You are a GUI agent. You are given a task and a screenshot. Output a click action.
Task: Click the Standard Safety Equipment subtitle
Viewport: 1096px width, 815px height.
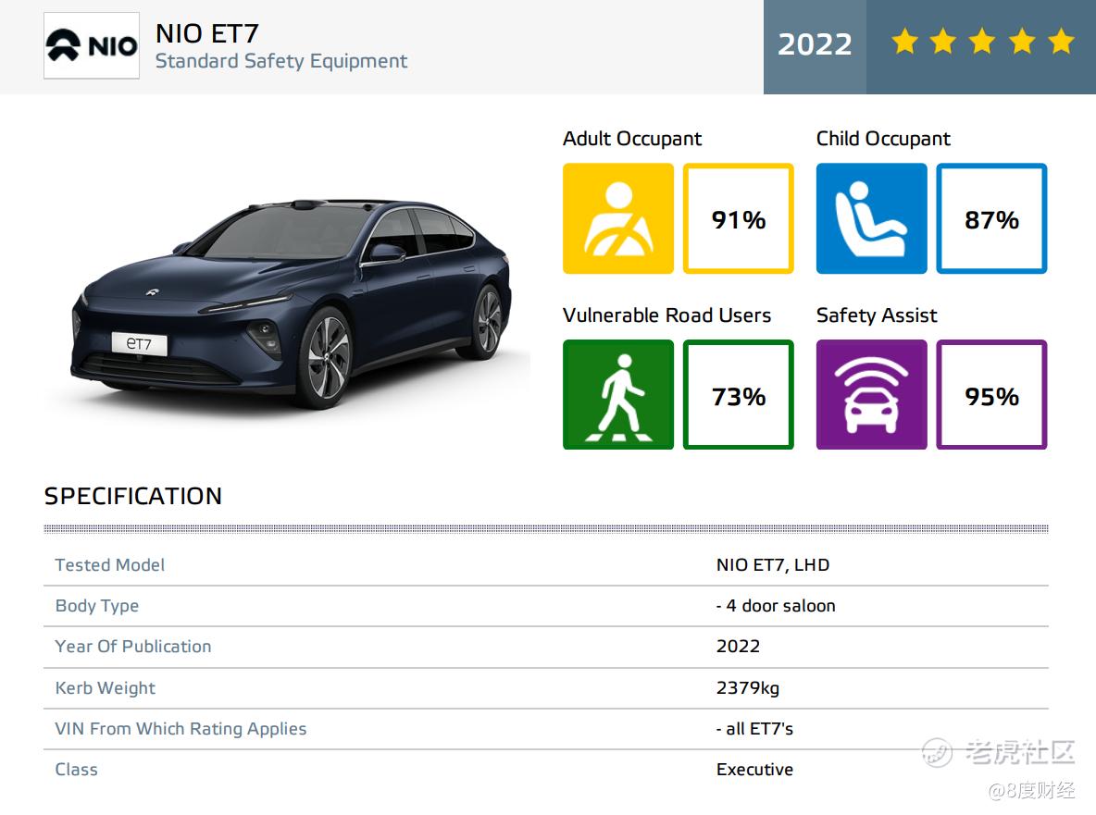coord(281,61)
